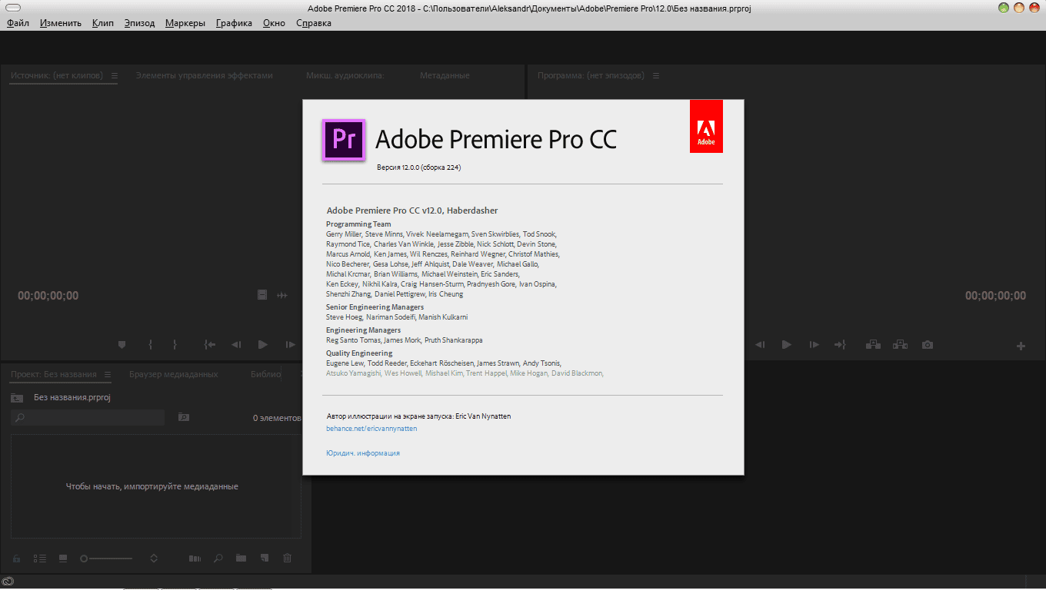Switch to the Браузер медиаданных tab
Screen dimensions: 1046x590
tap(173, 374)
